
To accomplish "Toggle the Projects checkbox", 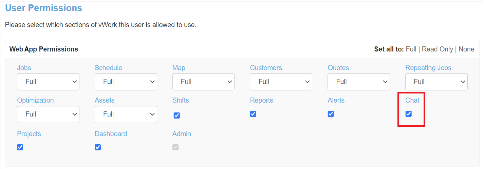I will [20, 147].
